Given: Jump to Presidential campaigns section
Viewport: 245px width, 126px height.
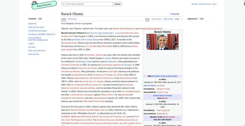Looking at the screenshot, I should [x=37, y=31].
